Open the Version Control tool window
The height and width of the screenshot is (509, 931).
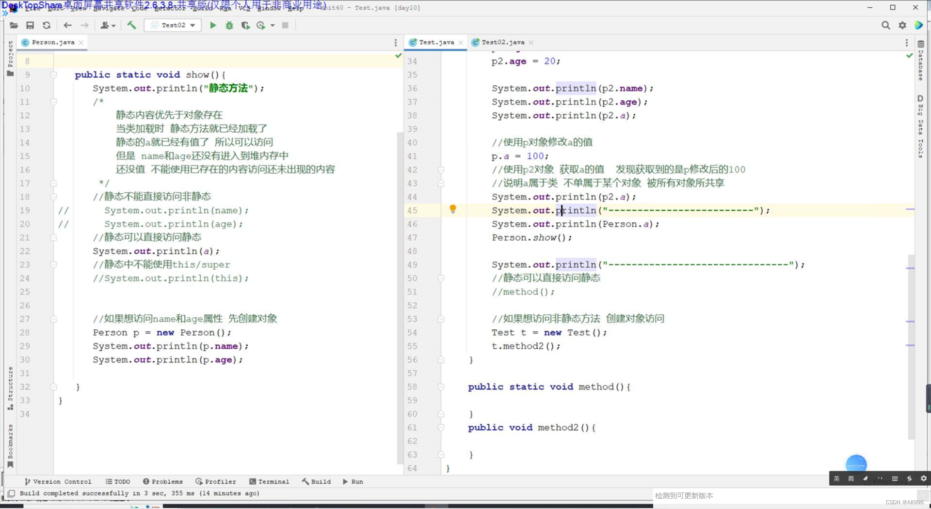click(58, 481)
